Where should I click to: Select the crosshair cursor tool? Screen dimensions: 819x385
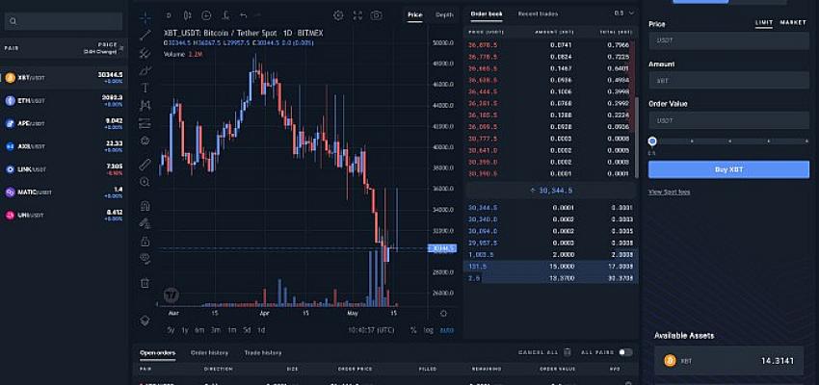coord(145,17)
